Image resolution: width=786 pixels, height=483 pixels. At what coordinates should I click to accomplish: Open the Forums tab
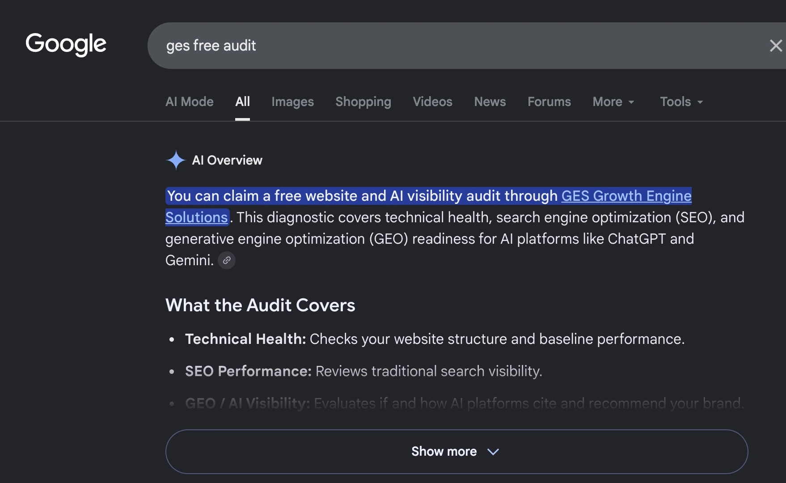click(549, 102)
